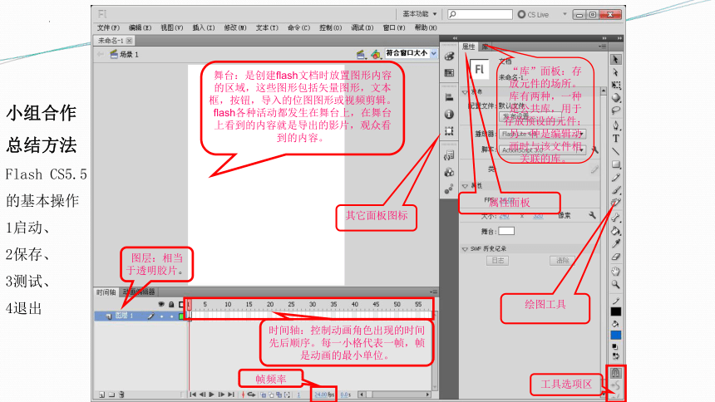Toggle Snap to Objects magnet option
The image size is (715, 402).
tap(615, 373)
